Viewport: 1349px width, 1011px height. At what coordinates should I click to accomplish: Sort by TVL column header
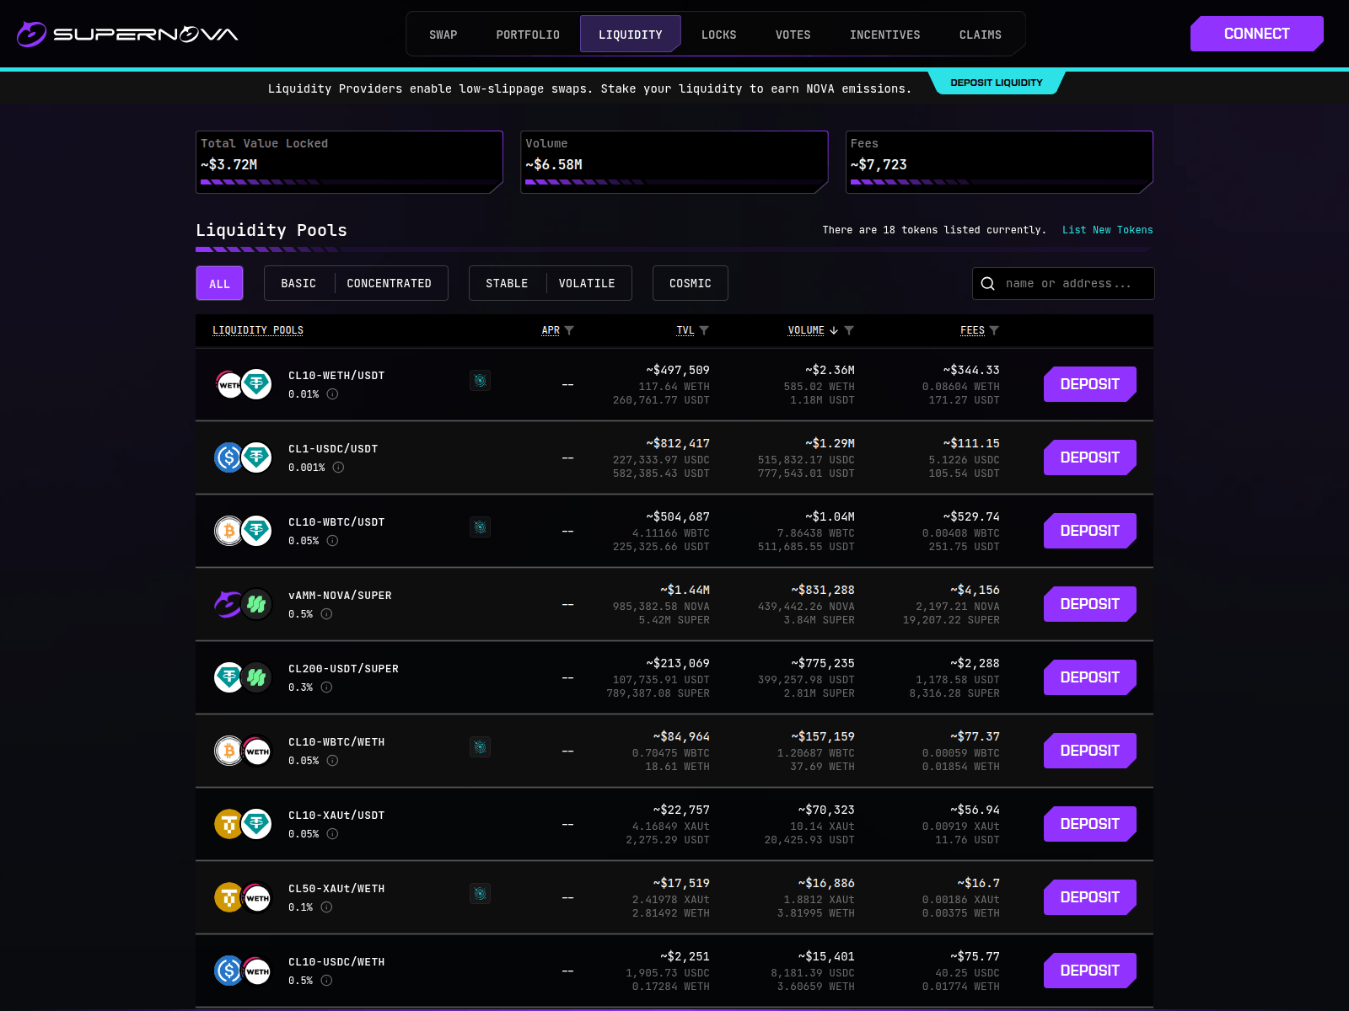[685, 330]
